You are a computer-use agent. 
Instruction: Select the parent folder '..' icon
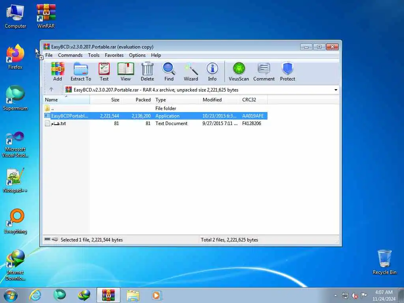pos(47,108)
